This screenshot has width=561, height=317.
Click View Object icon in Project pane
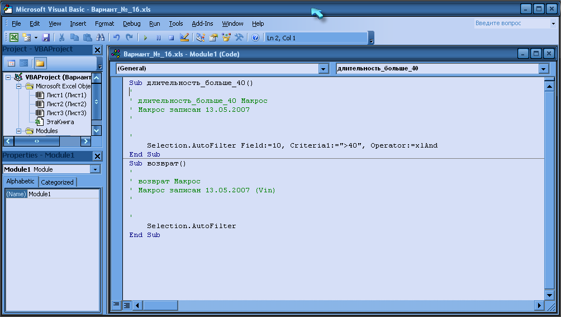coord(23,63)
